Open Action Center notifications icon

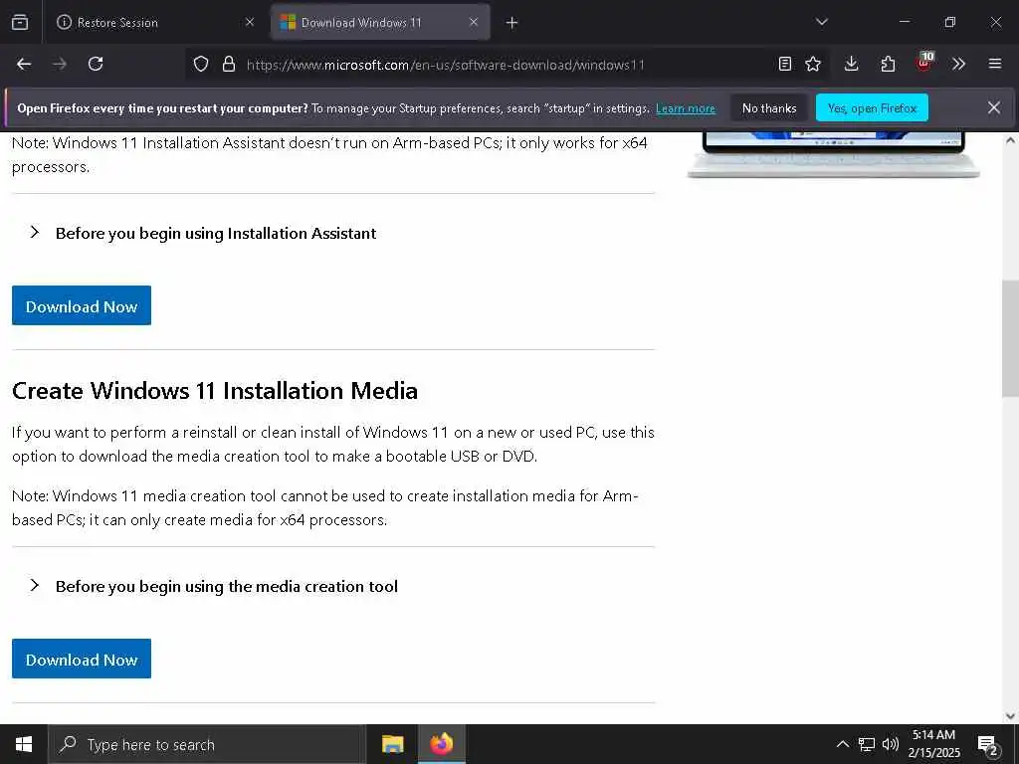988,744
